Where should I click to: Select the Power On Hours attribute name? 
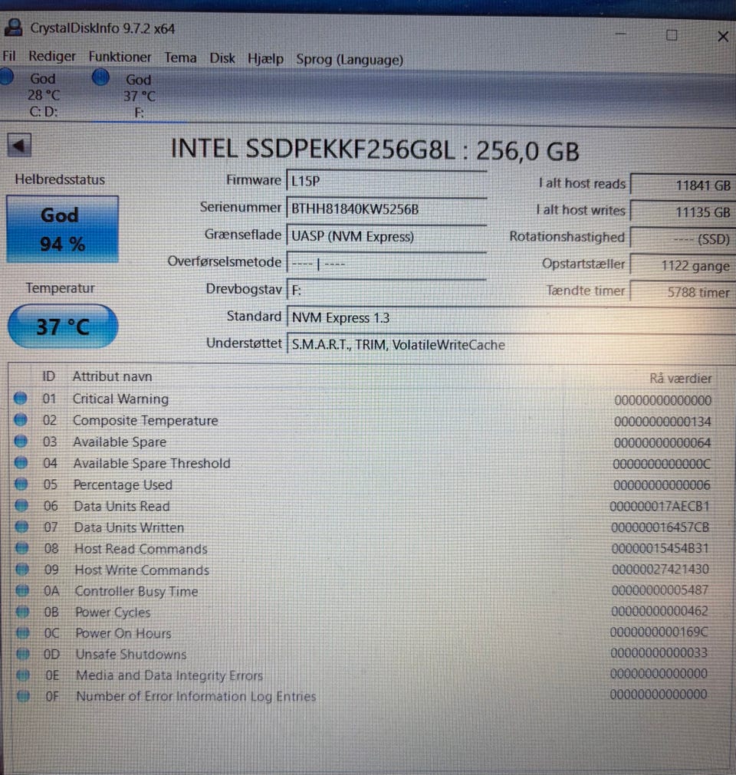pos(123,633)
